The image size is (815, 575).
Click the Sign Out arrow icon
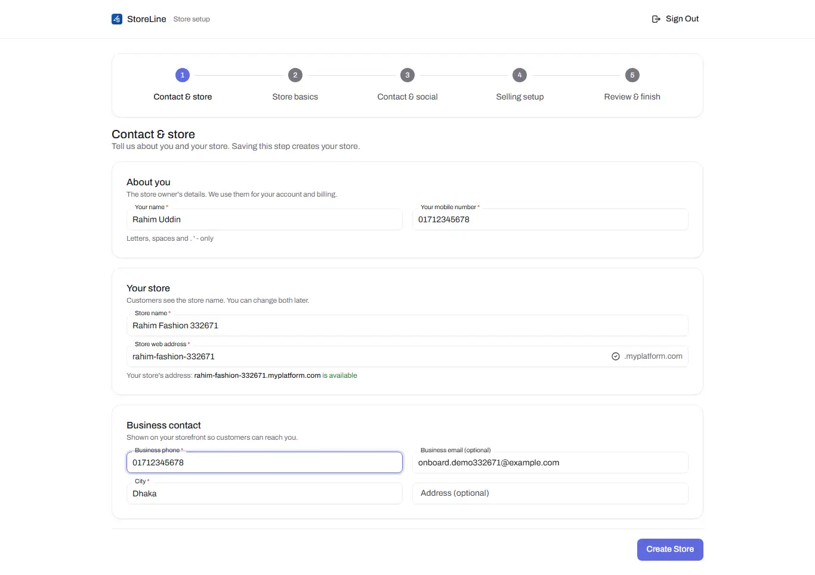656,19
